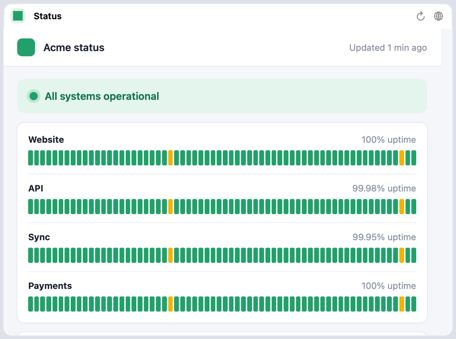Click the last yellow bar in API row
Viewport: 456px width, 339px height.
pyautogui.click(x=402, y=206)
